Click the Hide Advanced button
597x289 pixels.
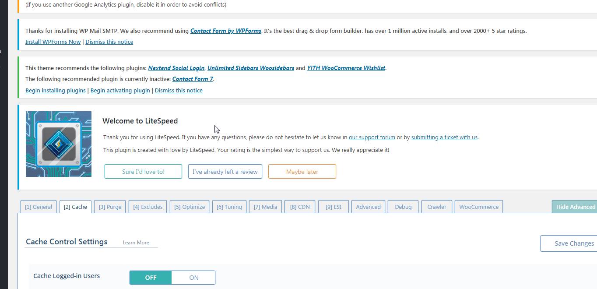[x=574, y=207]
